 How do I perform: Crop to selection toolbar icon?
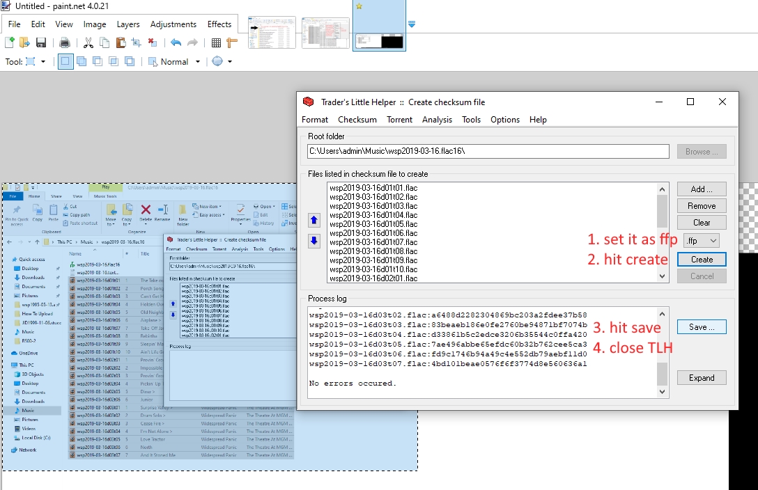point(137,43)
